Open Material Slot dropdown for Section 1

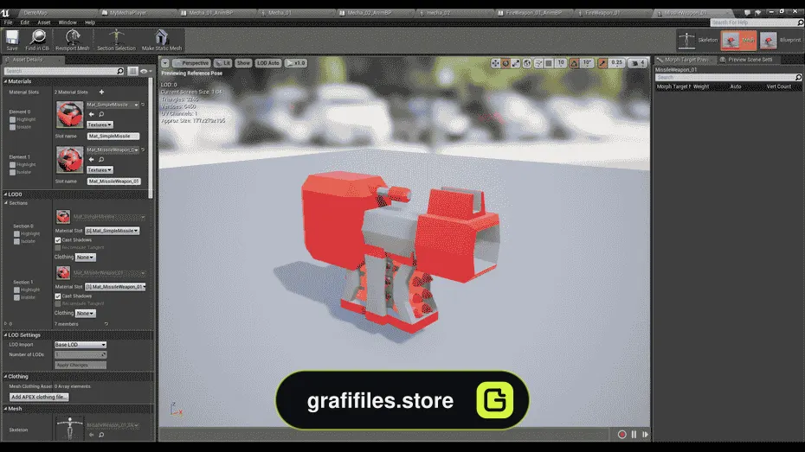115,287
